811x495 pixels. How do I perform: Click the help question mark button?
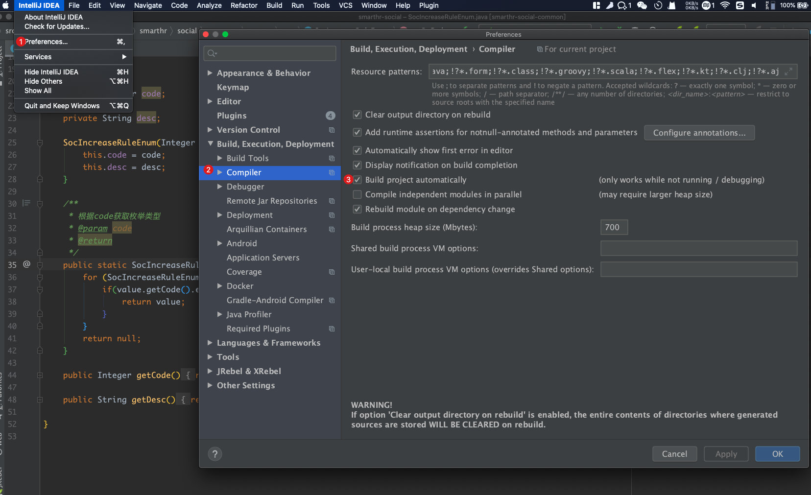click(x=215, y=454)
